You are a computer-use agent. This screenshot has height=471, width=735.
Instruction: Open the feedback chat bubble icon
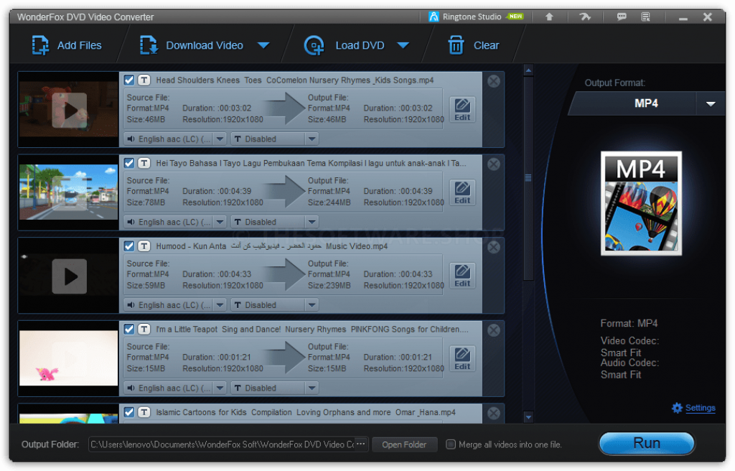[x=622, y=17]
